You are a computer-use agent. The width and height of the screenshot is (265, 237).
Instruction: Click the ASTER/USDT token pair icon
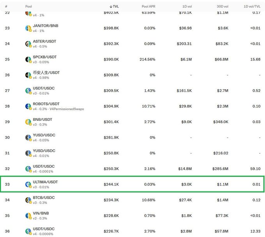click(x=28, y=44)
